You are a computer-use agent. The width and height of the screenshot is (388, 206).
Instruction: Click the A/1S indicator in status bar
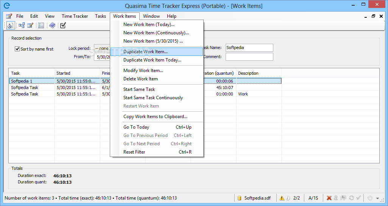pyautogui.click(x=313, y=198)
